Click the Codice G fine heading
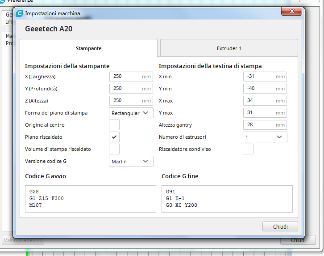The image size is (324, 256). 180,176
